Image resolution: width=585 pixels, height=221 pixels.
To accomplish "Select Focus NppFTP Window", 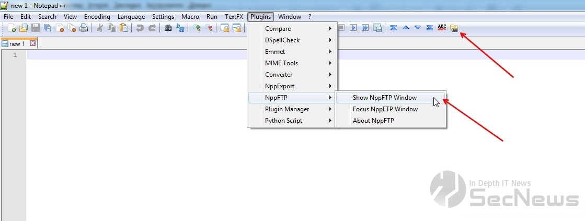I will [x=385, y=109].
